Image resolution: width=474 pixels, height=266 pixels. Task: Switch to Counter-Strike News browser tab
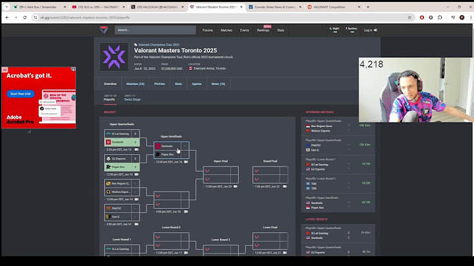click(275, 7)
